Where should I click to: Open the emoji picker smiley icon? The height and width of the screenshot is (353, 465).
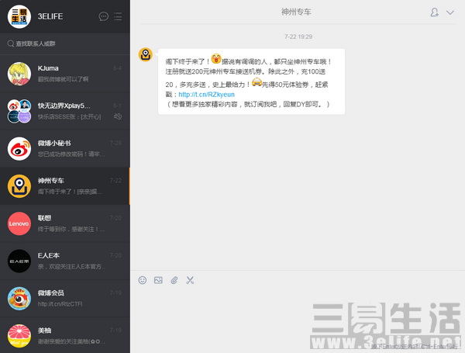coord(143,280)
